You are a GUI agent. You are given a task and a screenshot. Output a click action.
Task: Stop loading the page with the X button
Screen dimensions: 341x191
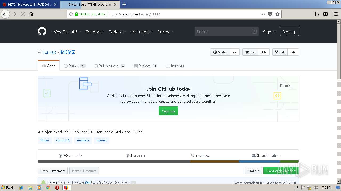click(23, 14)
